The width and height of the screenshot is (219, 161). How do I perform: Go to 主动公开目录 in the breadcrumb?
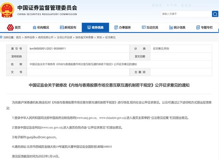(65, 37)
